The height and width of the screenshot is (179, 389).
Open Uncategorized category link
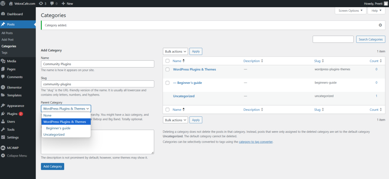(184, 96)
